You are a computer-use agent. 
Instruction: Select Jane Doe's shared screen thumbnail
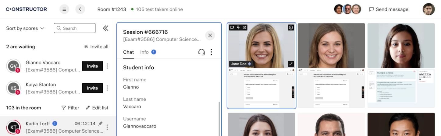tap(261, 88)
